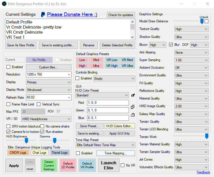This screenshot has width=214, height=177.
Task: Open the Tone Map Preset dropdown
Action: [105, 145]
